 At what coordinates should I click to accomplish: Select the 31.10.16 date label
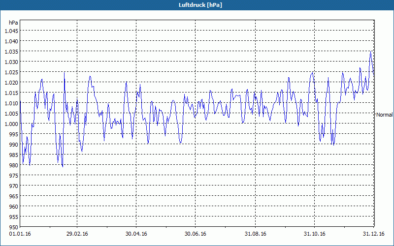314,234
